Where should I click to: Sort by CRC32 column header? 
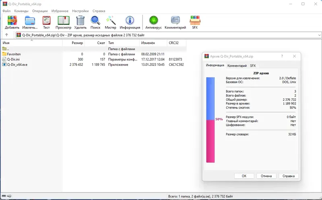[177, 43]
